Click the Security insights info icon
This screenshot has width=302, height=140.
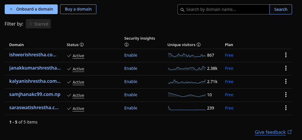click(x=127, y=45)
